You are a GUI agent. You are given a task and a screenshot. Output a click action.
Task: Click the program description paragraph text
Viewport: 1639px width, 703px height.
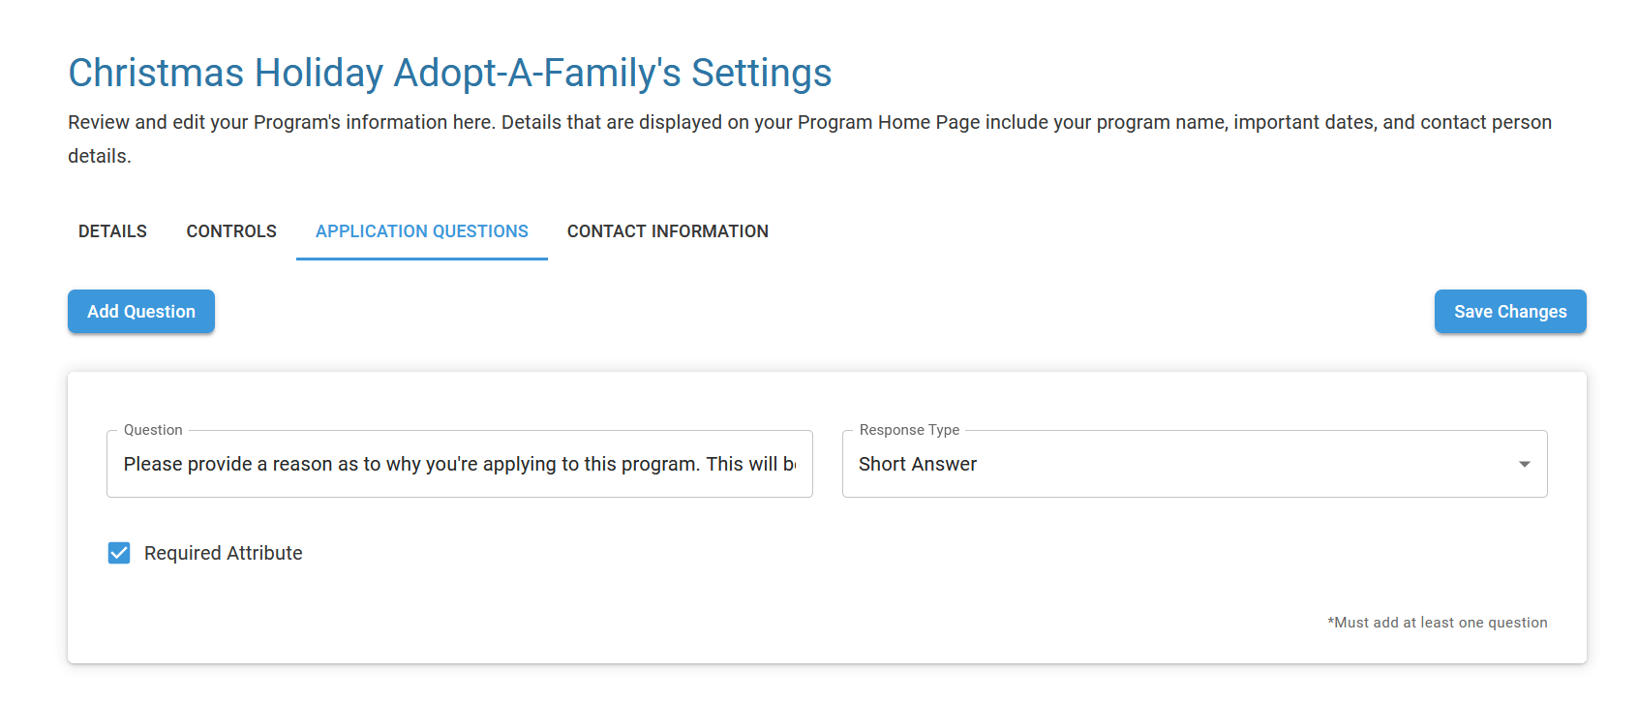pos(809,123)
